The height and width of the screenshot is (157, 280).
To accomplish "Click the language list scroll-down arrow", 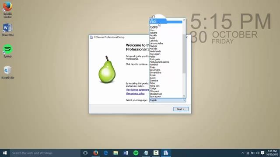I will point(184,96).
